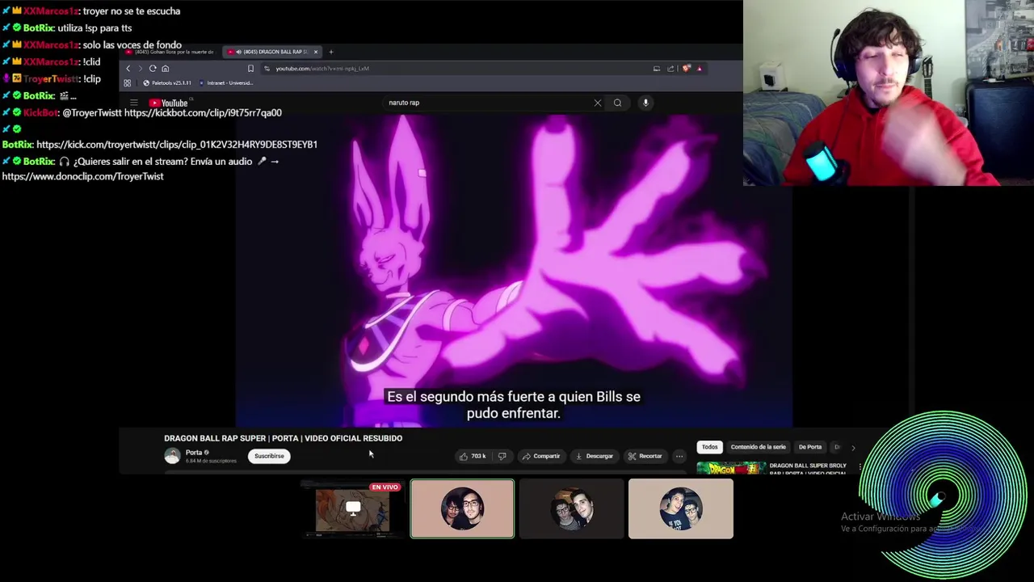The width and height of the screenshot is (1034, 582).
Task: Open the Porta channel name link
Action: coord(194,453)
